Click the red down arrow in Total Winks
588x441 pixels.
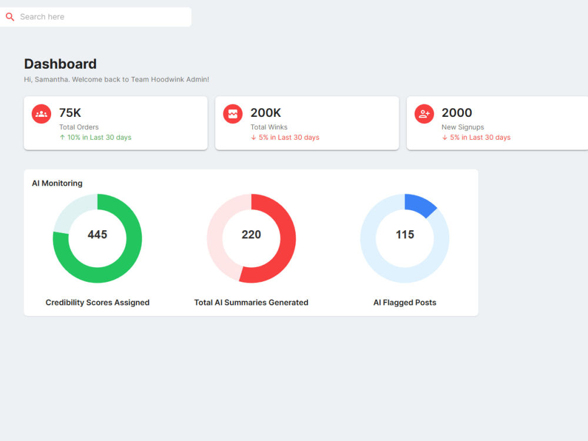(x=253, y=137)
